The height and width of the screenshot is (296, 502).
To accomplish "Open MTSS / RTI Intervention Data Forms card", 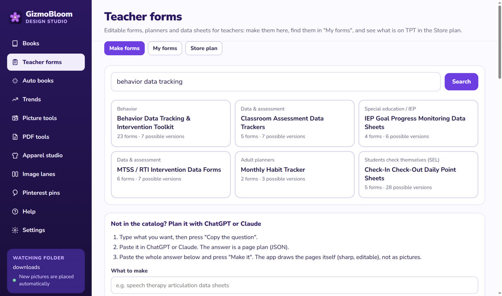I will [171, 175].
